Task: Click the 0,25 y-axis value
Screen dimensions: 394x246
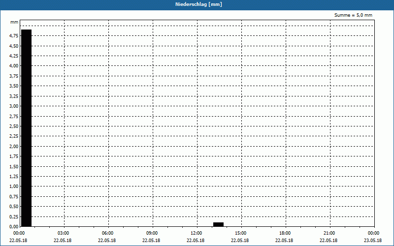Action: [14, 216]
